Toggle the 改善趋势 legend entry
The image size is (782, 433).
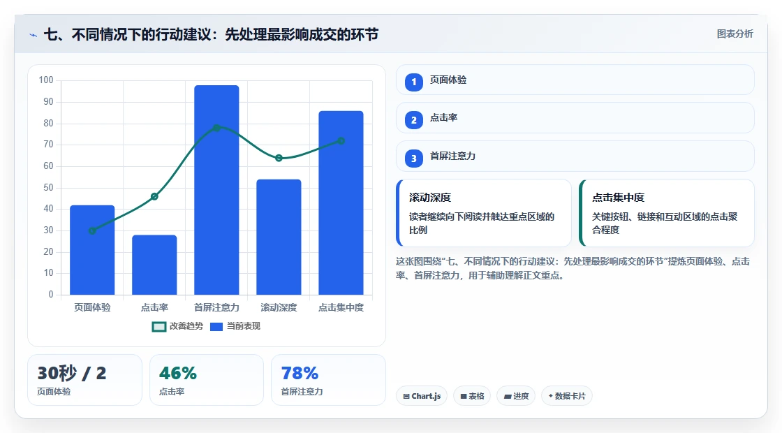tap(177, 326)
